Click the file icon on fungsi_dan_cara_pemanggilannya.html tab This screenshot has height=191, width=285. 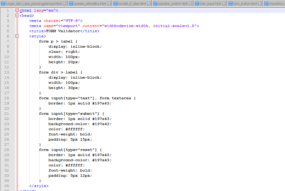click(x=3, y=3)
